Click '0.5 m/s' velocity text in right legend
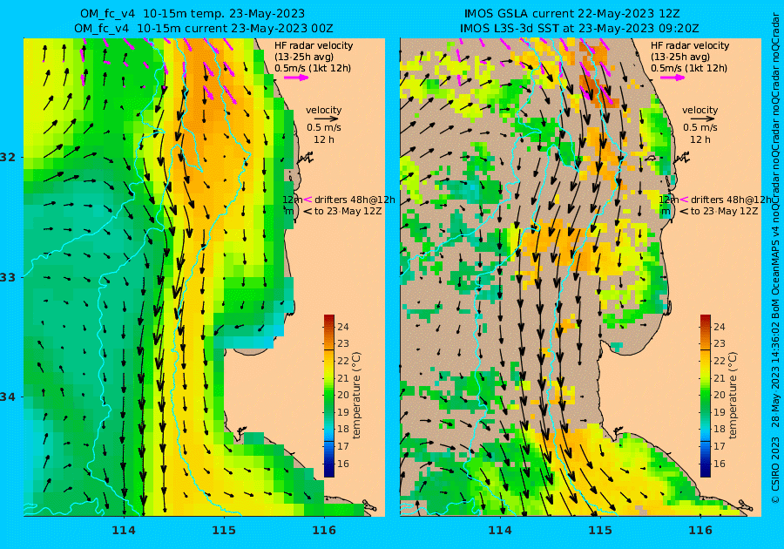784x549 pixels. [x=700, y=127]
